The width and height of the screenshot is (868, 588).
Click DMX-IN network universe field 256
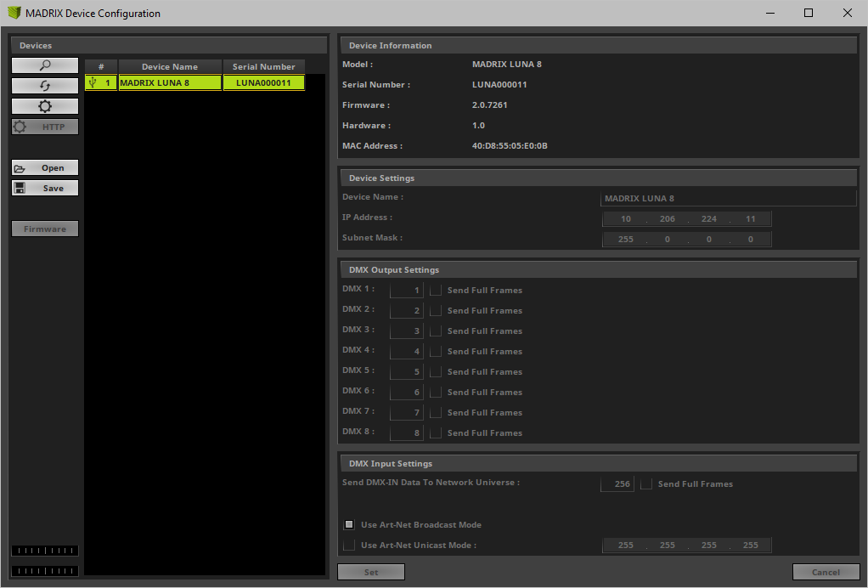[x=617, y=483]
